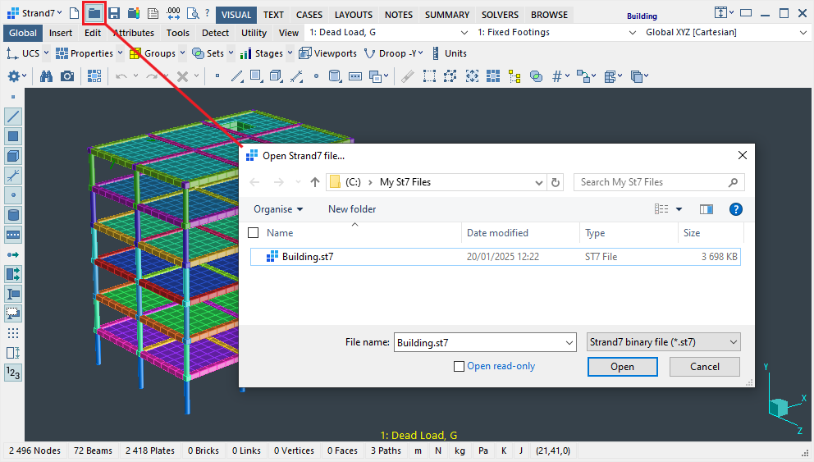Click the 3 Paths status entry

386,451
